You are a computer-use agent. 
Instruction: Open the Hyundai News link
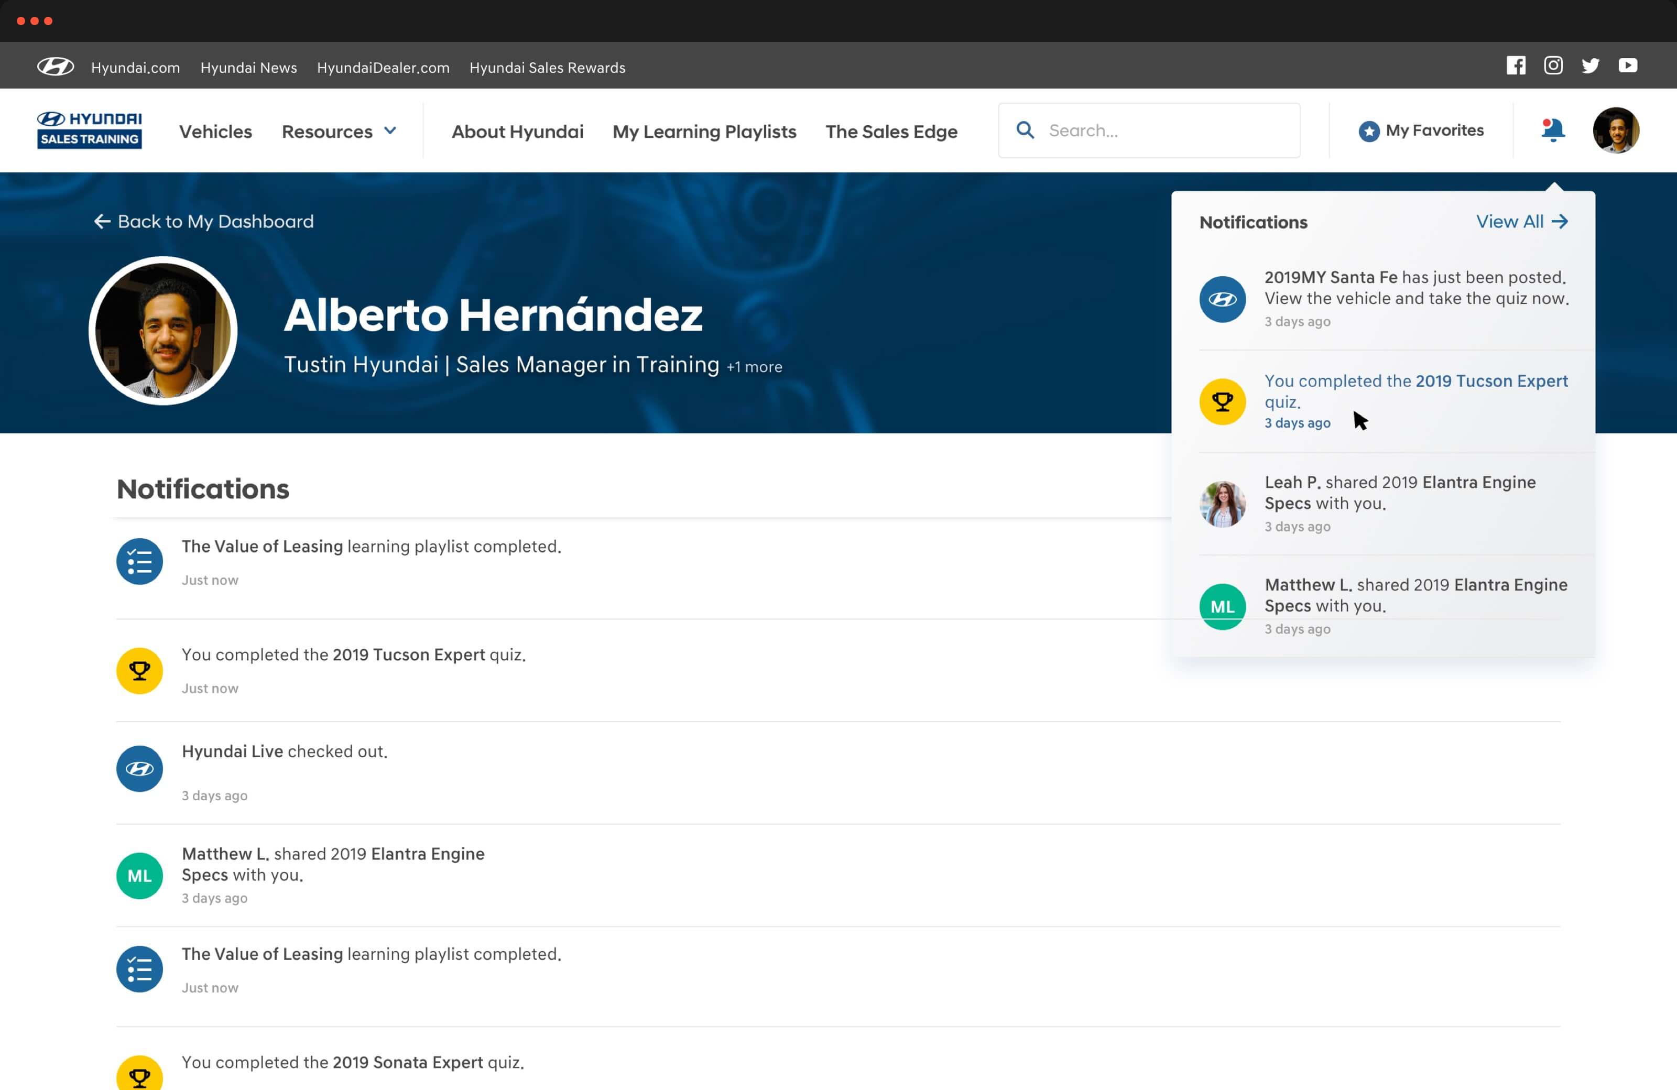(x=249, y=68)
